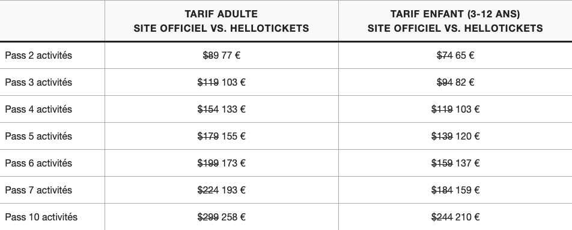Select the Pass 5 activités row label
Screen dimensions: 572x230
click(38, 136)
